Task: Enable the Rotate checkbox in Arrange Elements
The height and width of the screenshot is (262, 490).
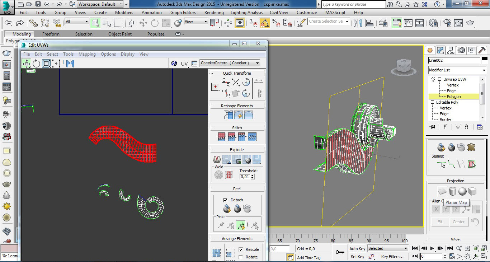Action: [x=241, y=257]
